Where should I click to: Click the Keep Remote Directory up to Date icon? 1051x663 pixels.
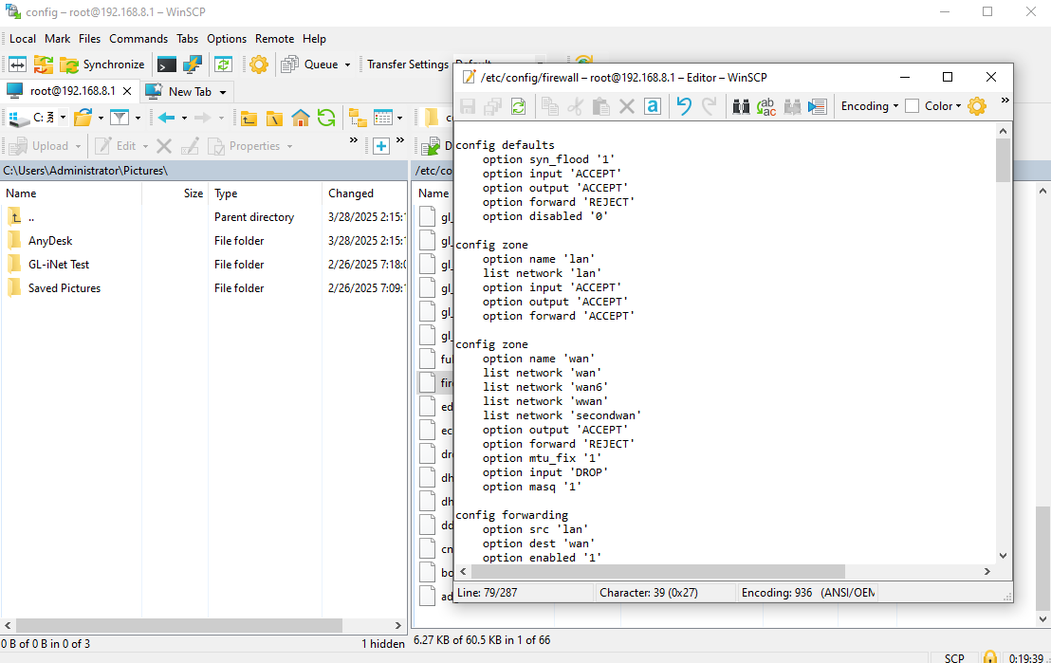coord(223,64)
